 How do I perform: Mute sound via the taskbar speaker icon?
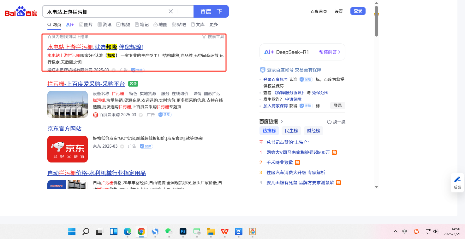(436, 231)
